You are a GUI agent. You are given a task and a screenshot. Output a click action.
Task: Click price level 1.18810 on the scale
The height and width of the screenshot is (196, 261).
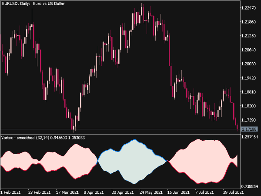pos(248,92)
